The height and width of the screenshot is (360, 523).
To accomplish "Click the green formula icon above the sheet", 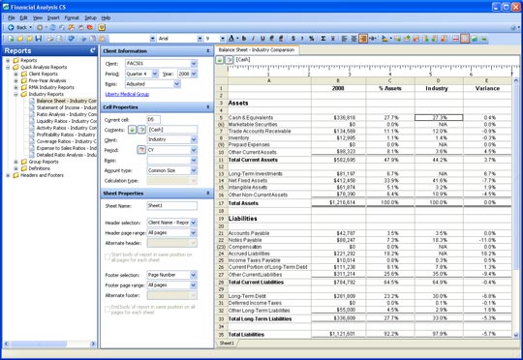I will click(220, 60).
